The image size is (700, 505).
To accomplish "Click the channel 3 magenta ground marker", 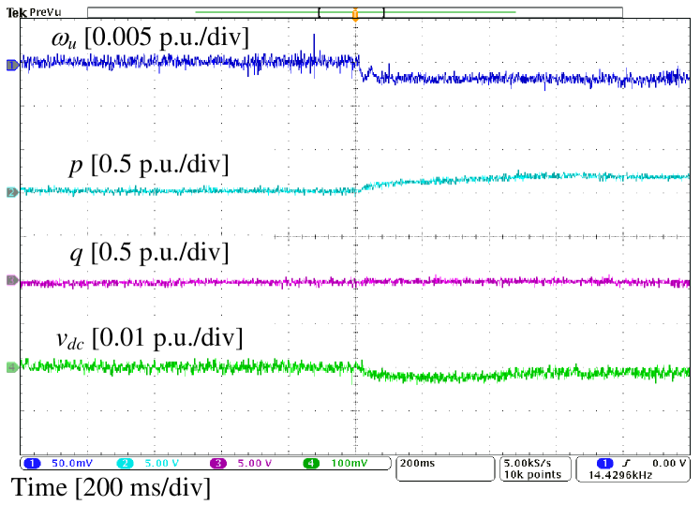I will point(12,280).
